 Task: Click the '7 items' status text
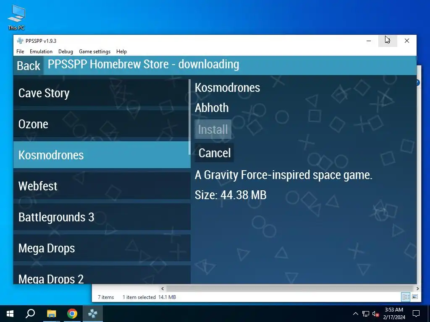click(106, 297)
